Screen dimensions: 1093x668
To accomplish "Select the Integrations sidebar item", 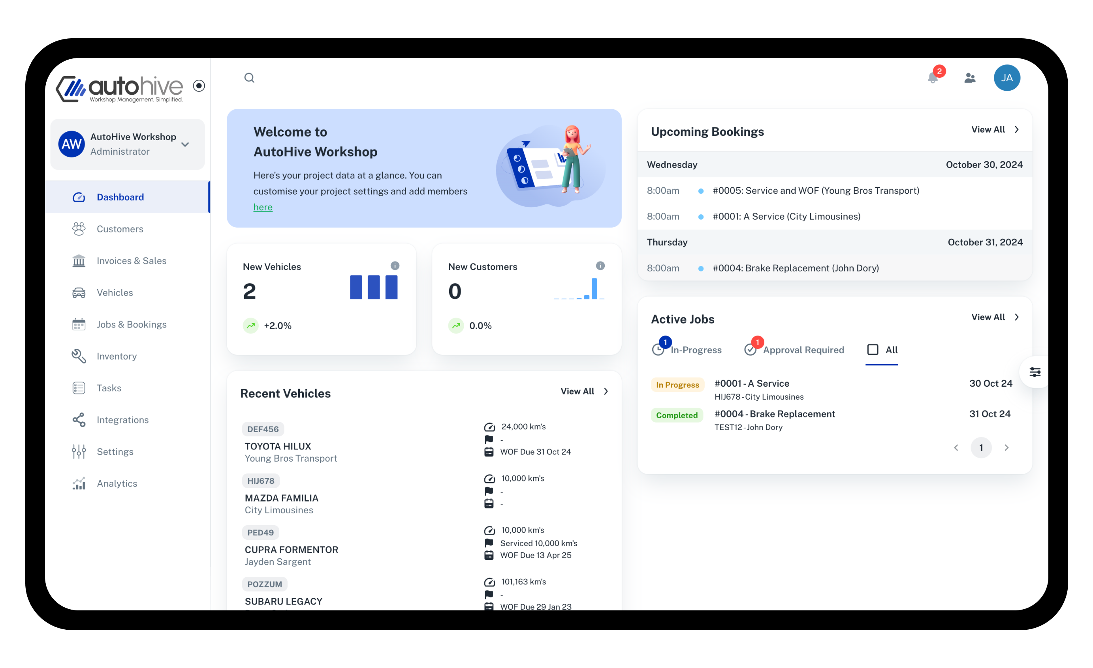I will 122,419.
